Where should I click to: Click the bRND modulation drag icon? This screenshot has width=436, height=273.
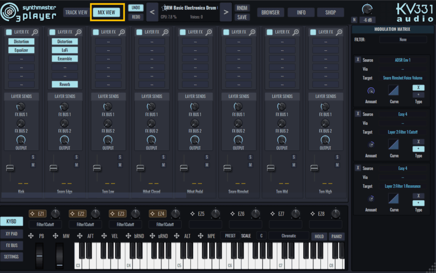pyautogui.click(x=128, y=236)
